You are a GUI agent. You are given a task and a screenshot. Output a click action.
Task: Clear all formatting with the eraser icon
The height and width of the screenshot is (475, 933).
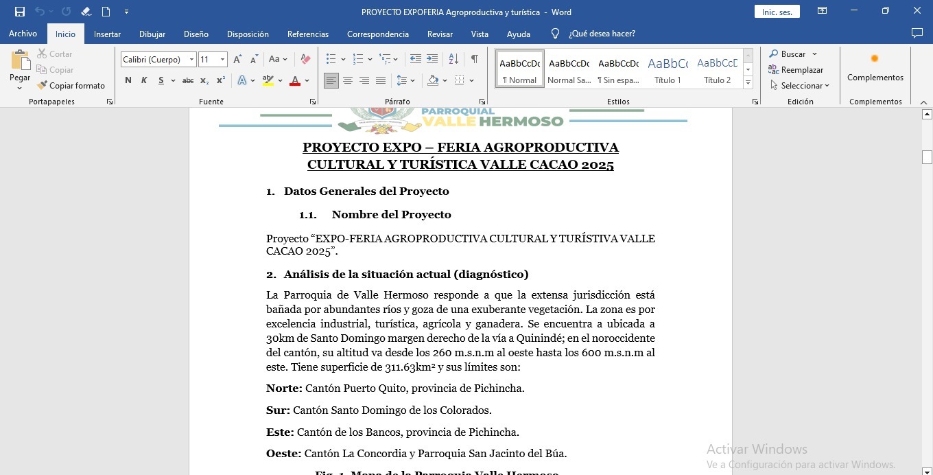pos(306,60)
